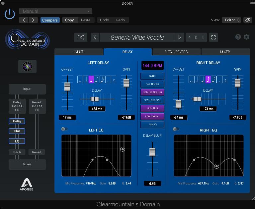Click the 144.0 BPM tempo field

tap(152, 66)
